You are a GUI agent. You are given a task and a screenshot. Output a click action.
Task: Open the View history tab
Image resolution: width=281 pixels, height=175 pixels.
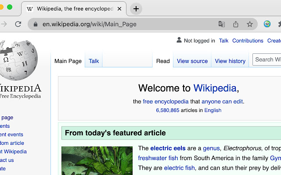230,61
